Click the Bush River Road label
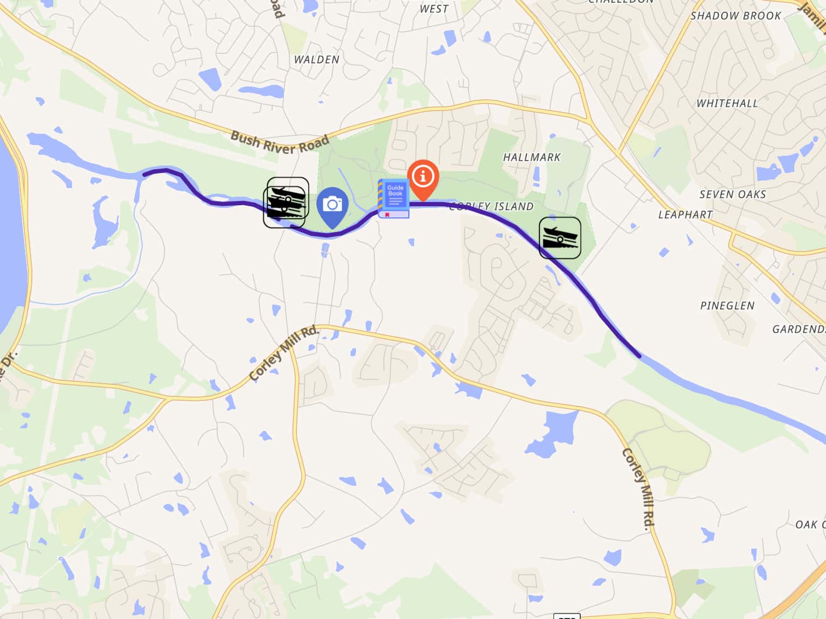Image resolution: width=826 pixels, height=619 pixels. point(280,142)
